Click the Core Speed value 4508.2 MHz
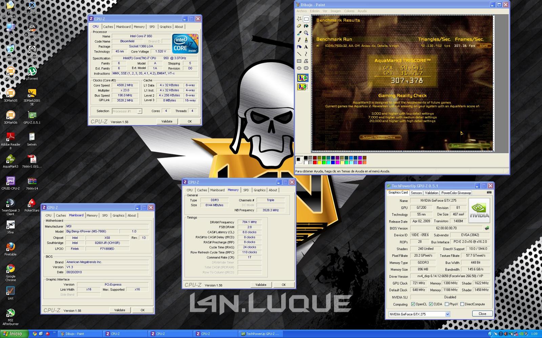Image resolution: width=542 pixels, height=338 pixels. click(x=125, y=85)
